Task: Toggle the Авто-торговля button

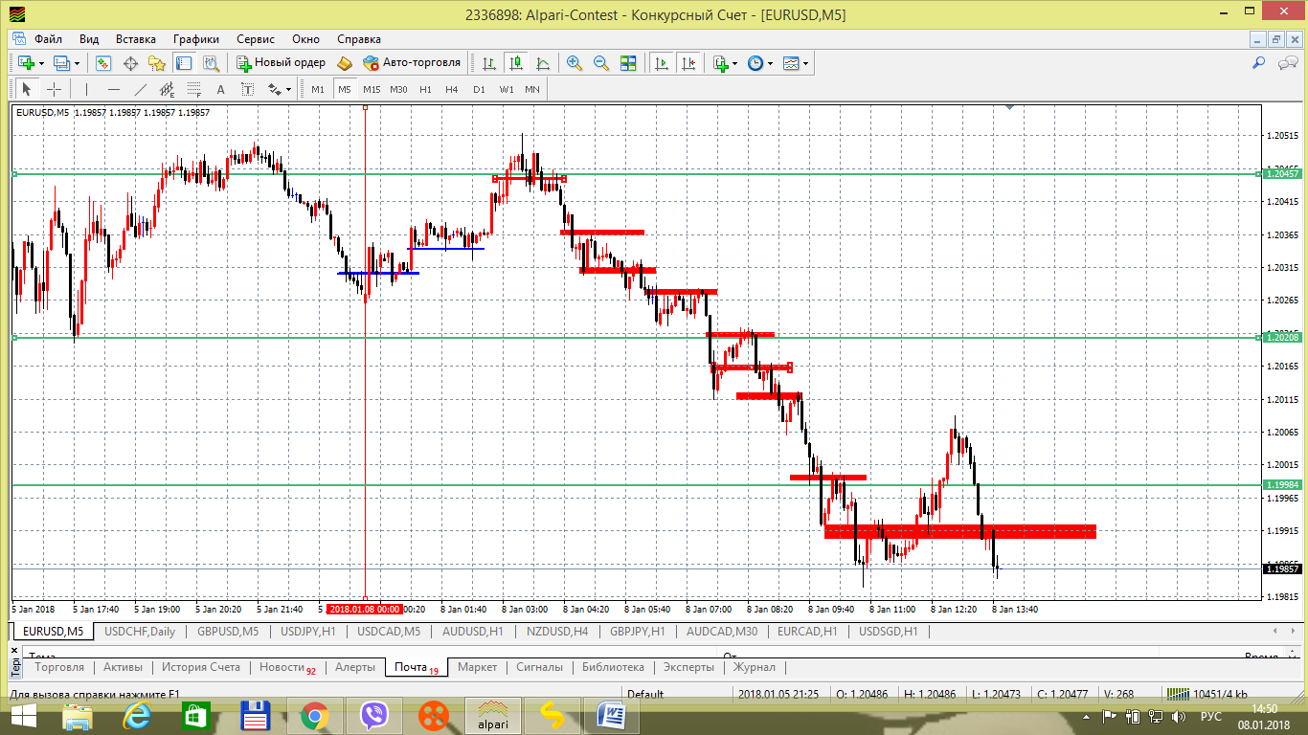Action: (x=412, y=63)
